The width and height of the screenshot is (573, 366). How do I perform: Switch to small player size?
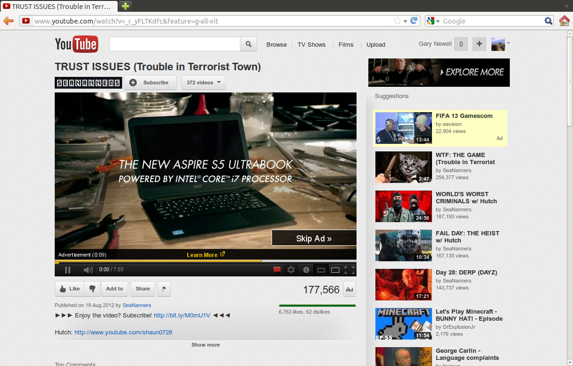pos(321,270)
